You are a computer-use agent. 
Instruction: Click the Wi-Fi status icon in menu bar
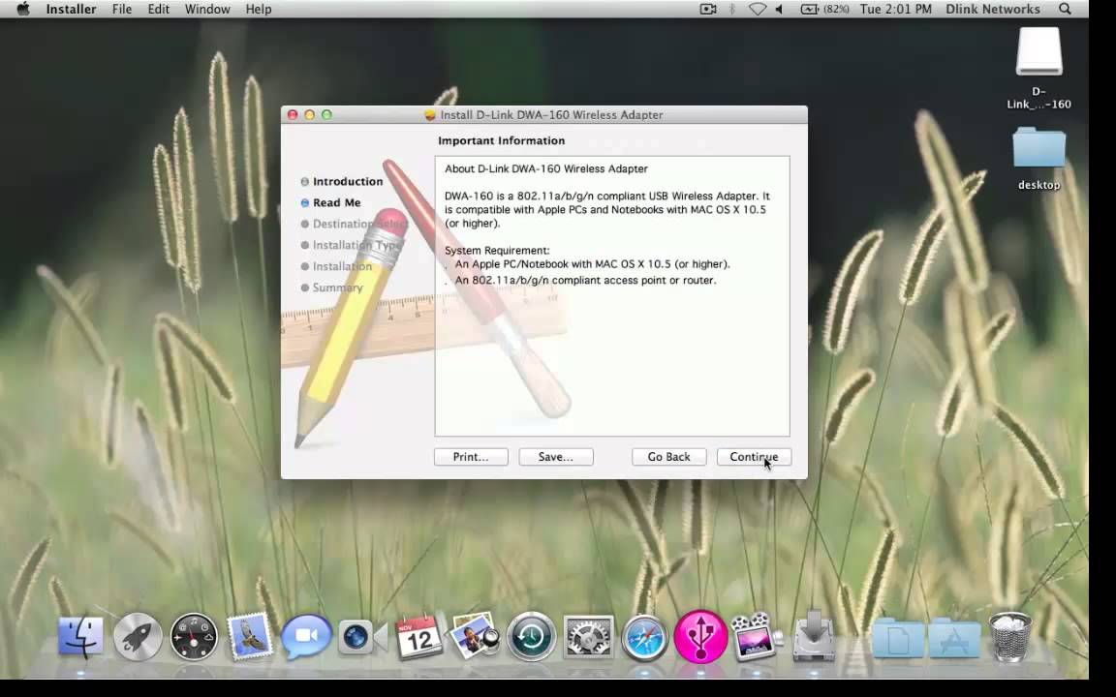758,10
